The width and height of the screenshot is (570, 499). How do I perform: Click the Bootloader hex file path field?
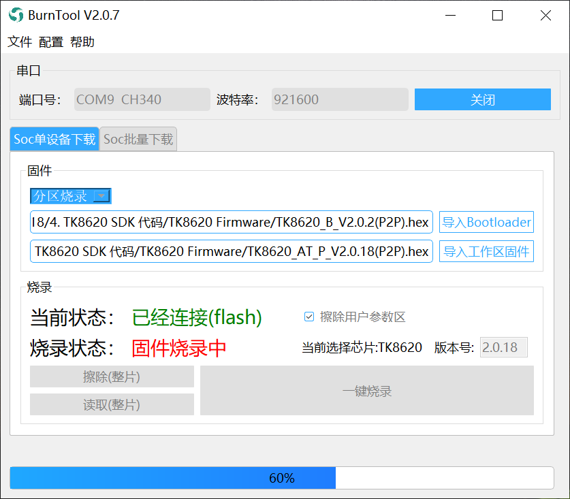(x=231, y=222)
